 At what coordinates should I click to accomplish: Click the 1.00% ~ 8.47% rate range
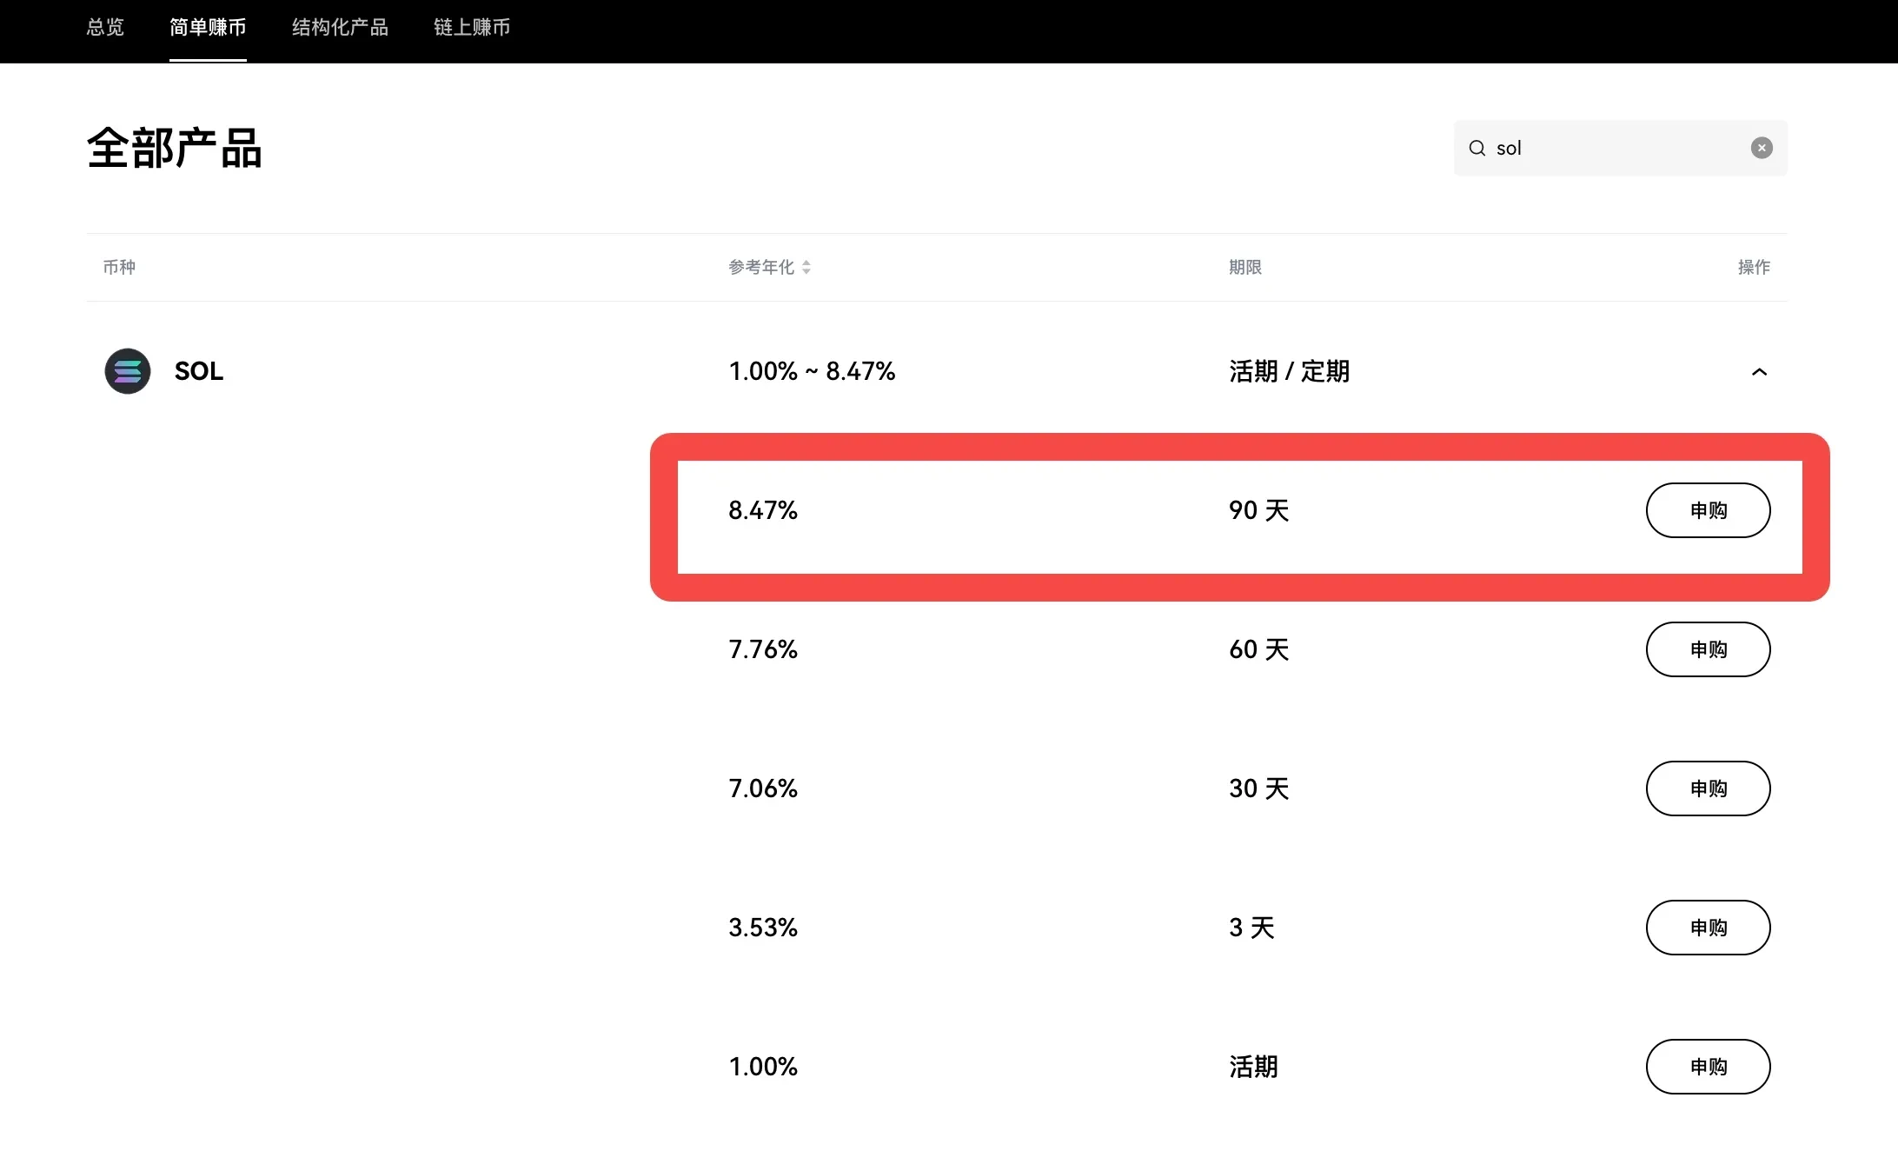[812, 371]
